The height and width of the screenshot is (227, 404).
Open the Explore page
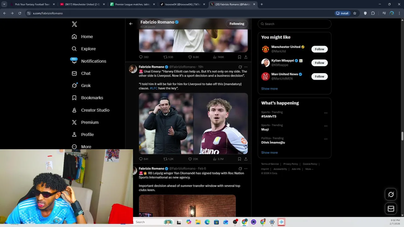(84, 49)
